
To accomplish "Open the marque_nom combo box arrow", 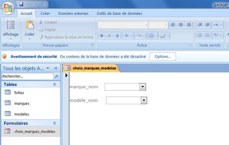I will click(x=143, y=87).
